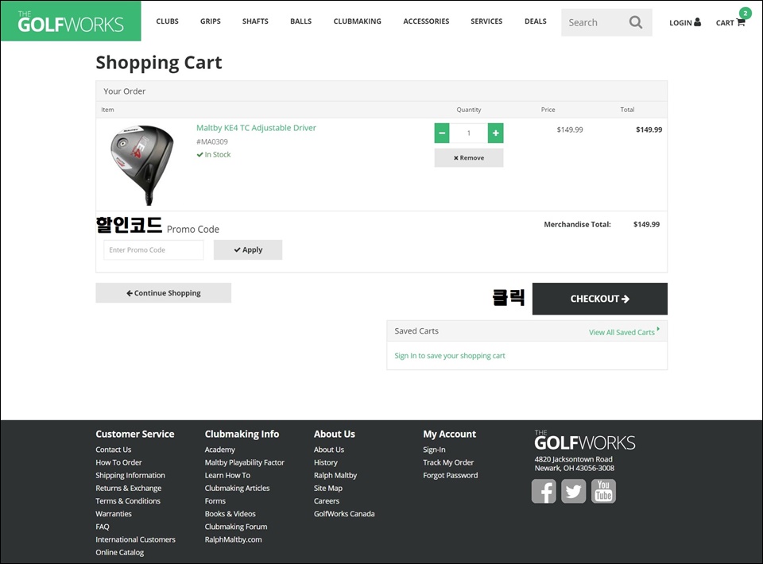Open GolfWorks YouTube channel icon
The height and width of the screenshot is (564, 763).
(603, 491)
